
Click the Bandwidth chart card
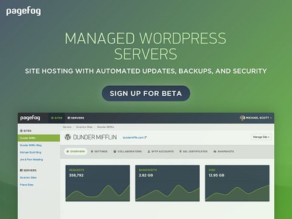[167, 183]
